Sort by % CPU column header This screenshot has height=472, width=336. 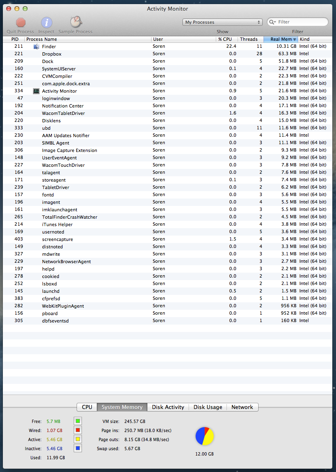[x=227, y=39]
